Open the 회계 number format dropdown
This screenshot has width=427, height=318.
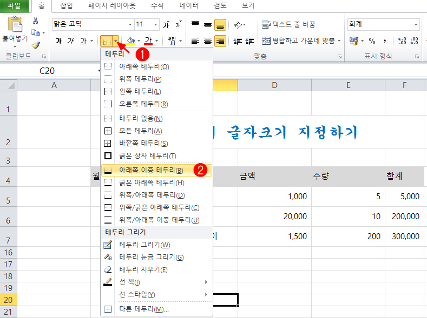pos(416,24)
